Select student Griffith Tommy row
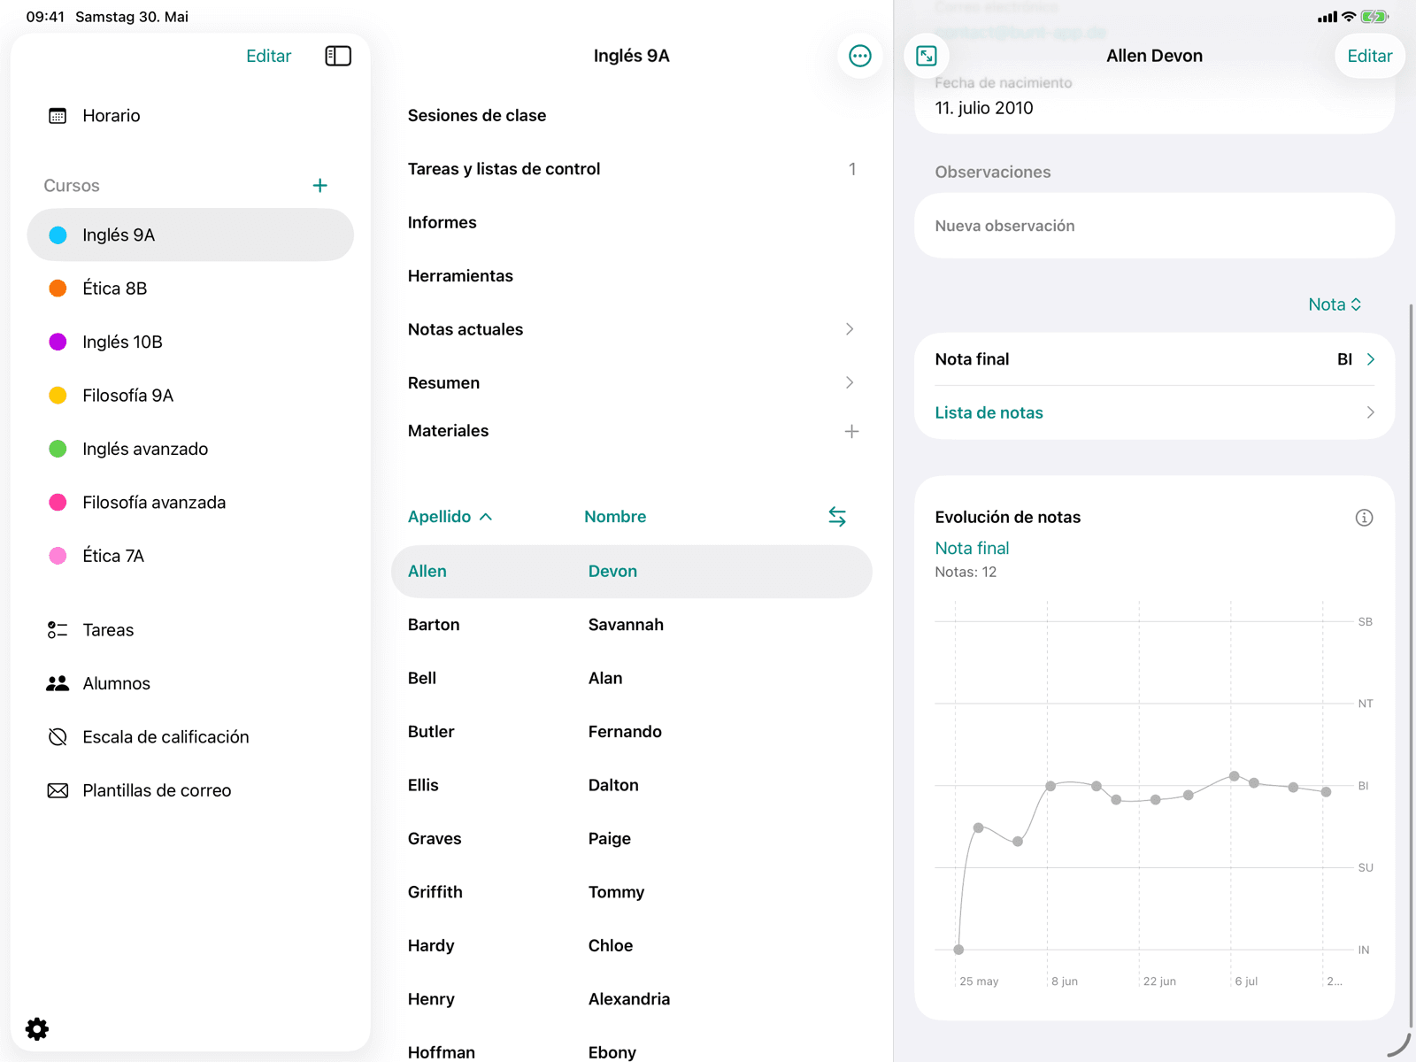The height and width of the screenshot is (1062, 1416). pos(632,892)
